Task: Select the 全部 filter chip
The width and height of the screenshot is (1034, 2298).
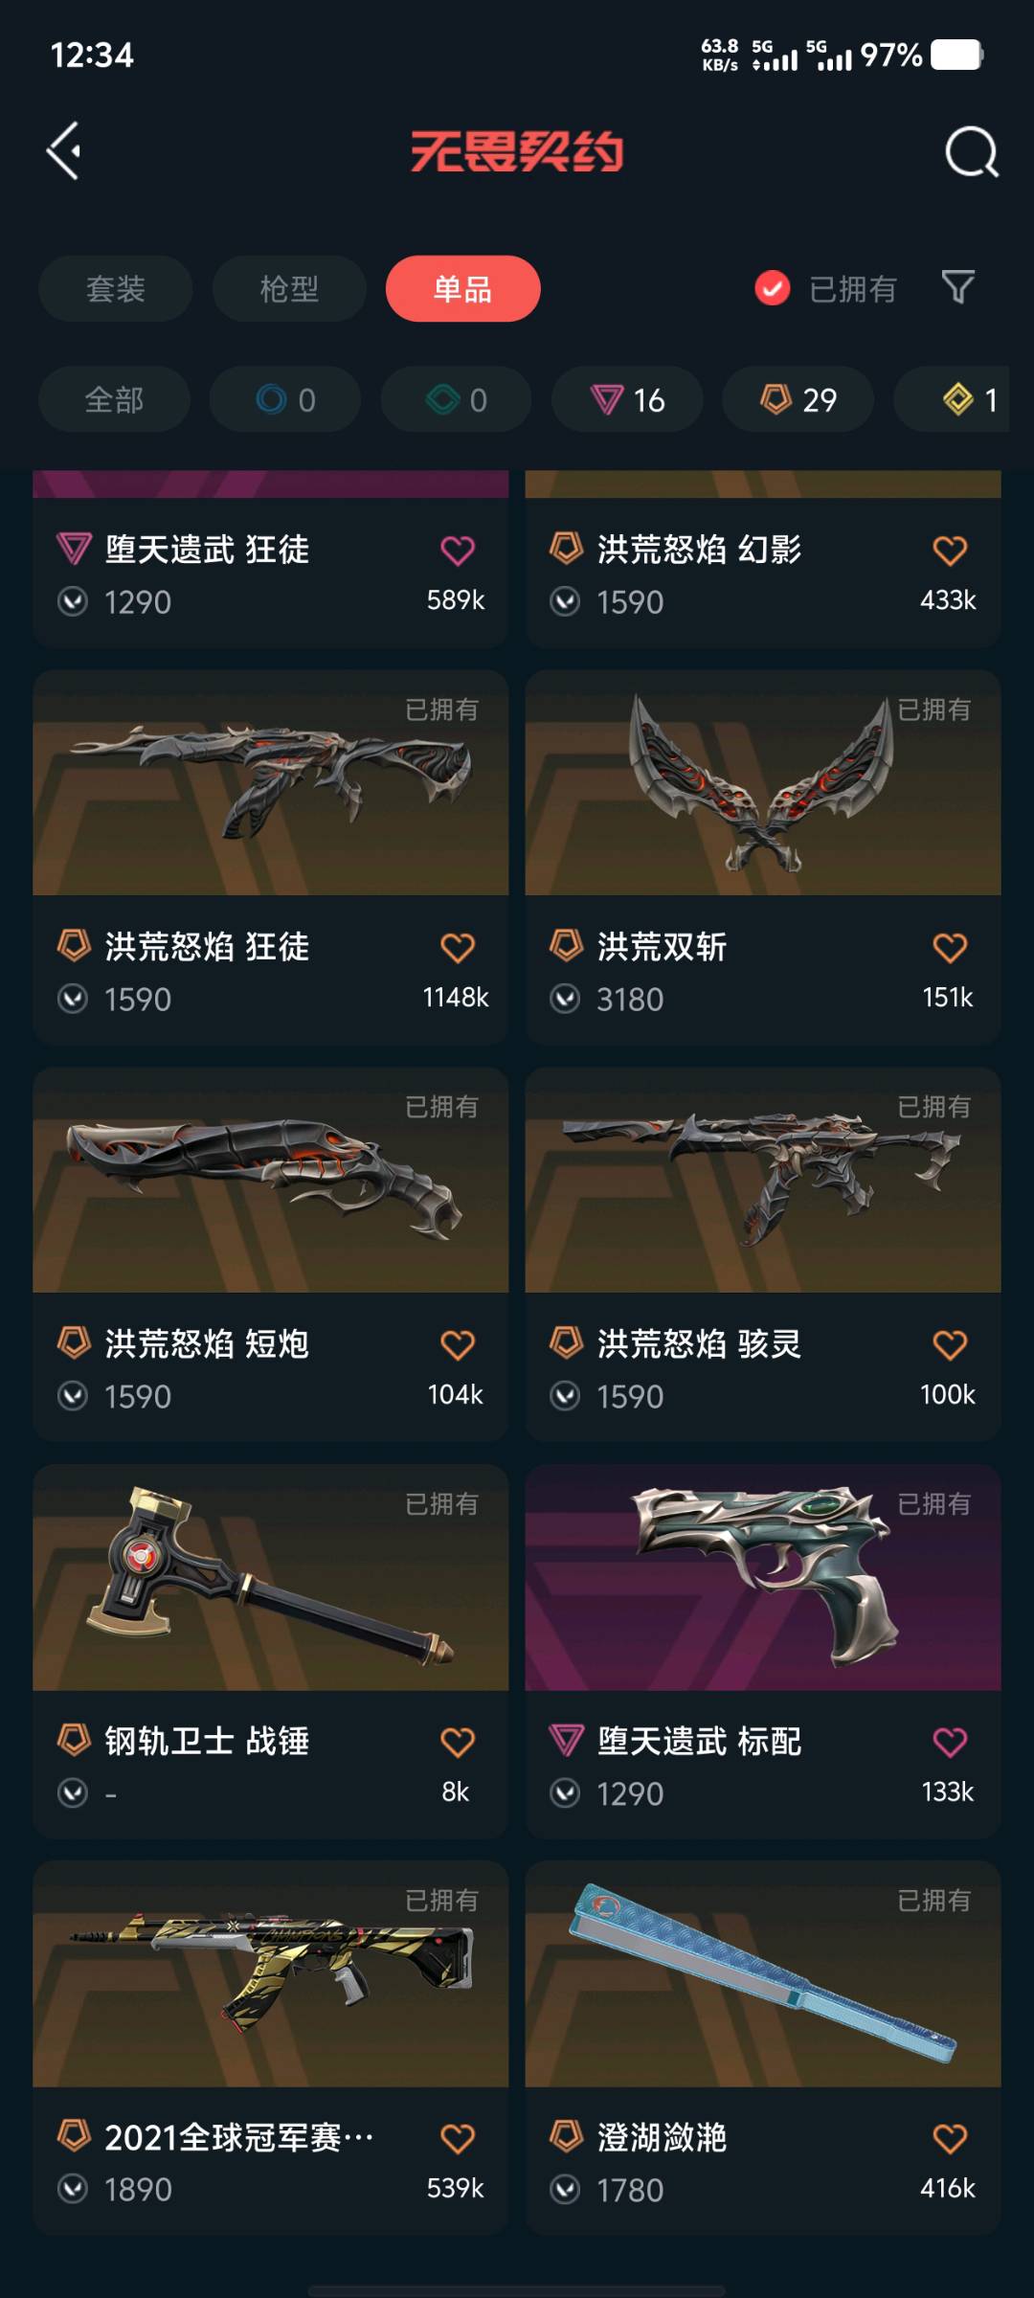Action: tap(114, 399)
